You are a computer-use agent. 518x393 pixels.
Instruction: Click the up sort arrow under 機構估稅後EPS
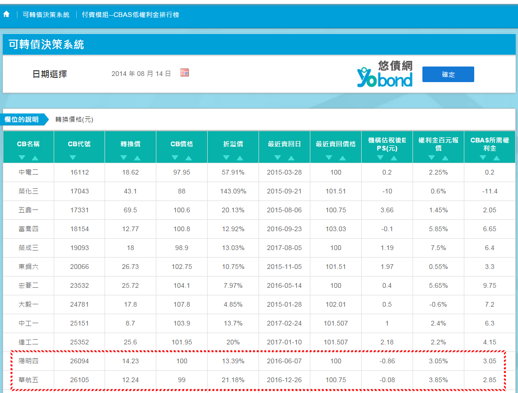pyautogui.click(x=394, y=158)
